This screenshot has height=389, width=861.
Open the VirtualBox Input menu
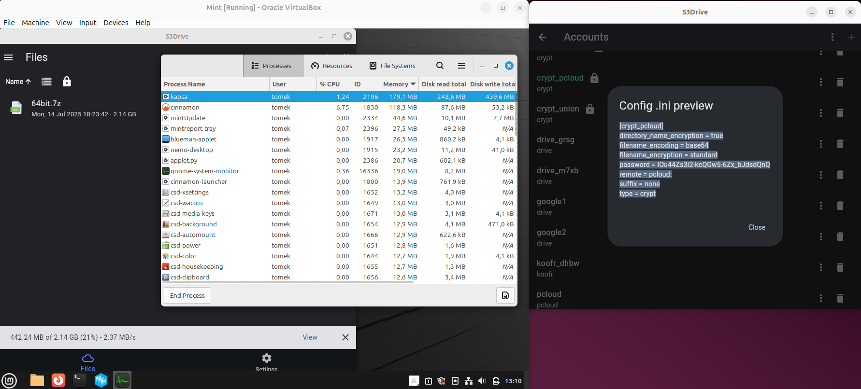(x=87, y=22)
